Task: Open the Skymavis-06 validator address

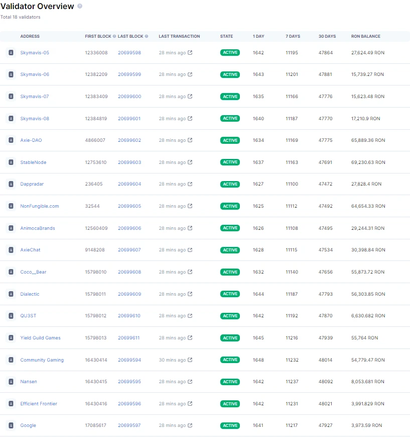Action: 35,74
